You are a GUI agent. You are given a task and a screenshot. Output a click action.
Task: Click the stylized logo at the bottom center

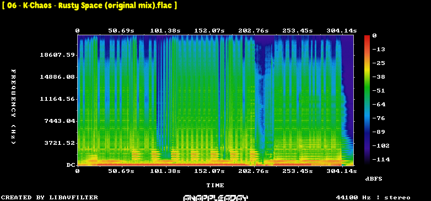coord(215,198)
